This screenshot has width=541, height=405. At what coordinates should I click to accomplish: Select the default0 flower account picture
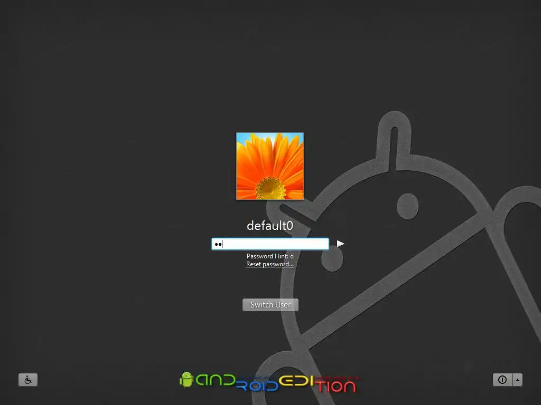pyautogui.click(x=270, y=166)
